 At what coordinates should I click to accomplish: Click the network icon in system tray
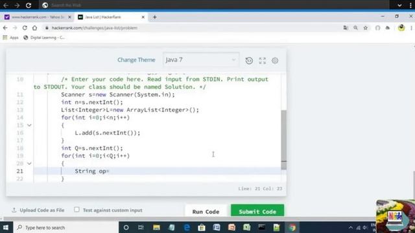click(358, 227)
